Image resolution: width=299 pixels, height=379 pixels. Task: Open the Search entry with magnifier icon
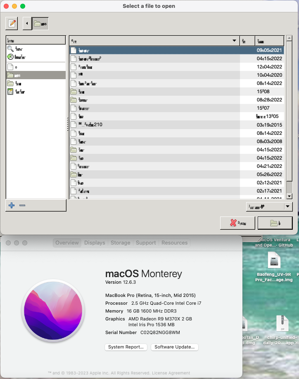tap(36, 49)
